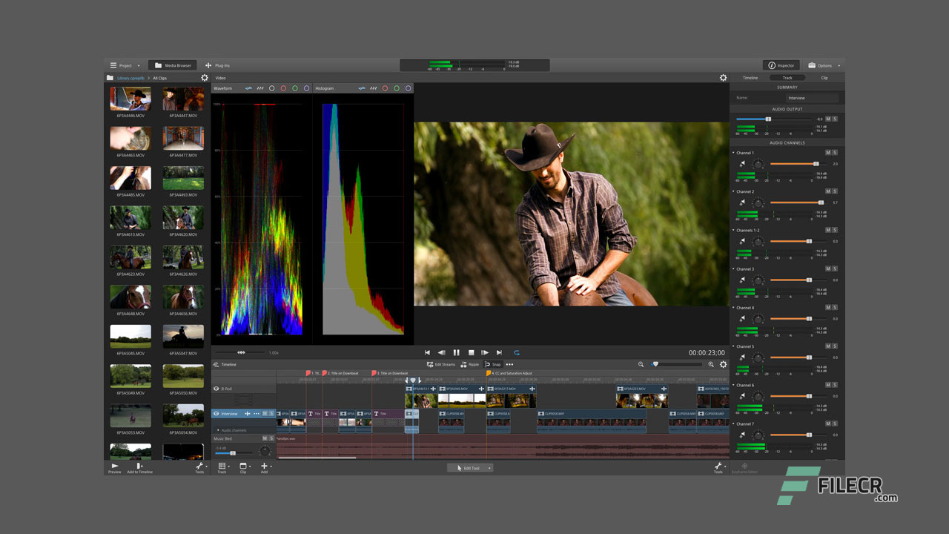Toggle B-Roll track visibility eye

click(x=216, y=389)
